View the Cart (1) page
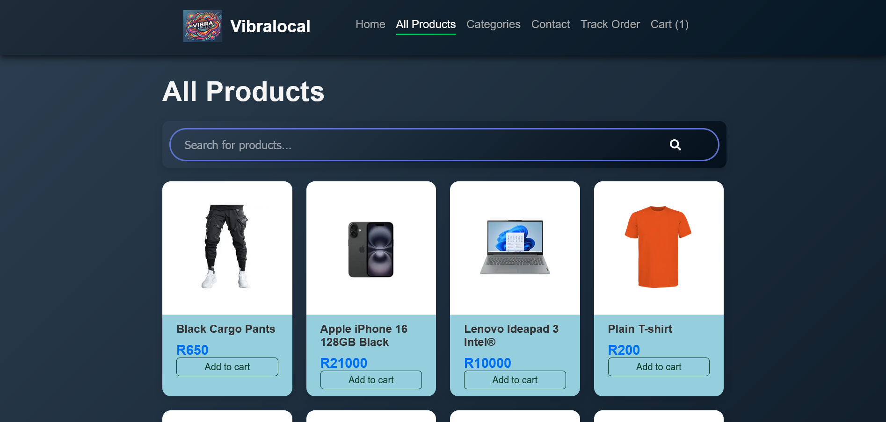 point(669,24)
